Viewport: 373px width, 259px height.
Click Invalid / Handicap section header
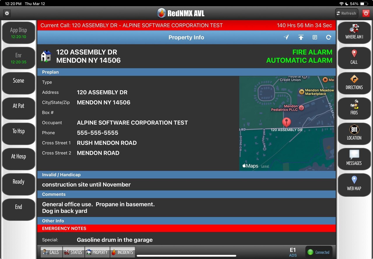click(186, 175)
